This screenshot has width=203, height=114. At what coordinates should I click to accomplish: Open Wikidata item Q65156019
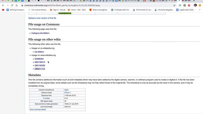pos(40,62)
